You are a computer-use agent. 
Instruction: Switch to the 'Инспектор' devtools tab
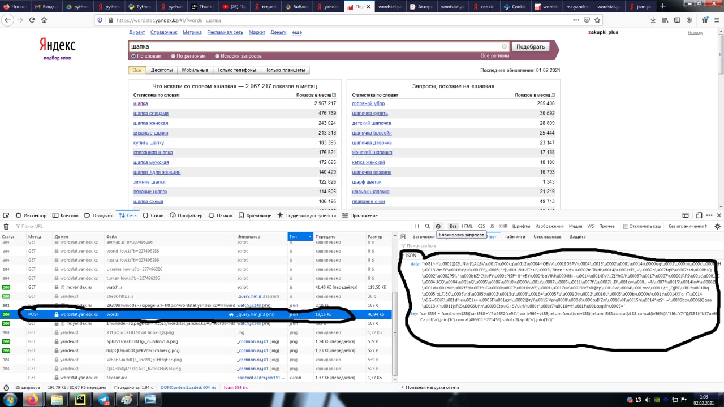(31, 215)
